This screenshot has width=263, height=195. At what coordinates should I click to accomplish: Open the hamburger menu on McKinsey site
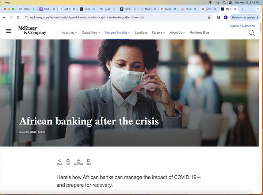[8, 31]
